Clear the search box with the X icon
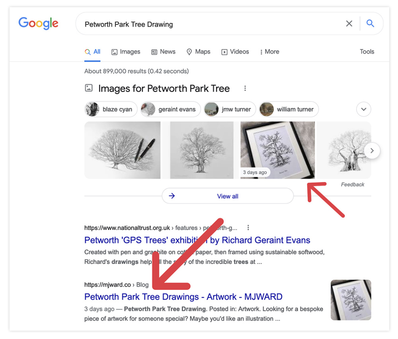 pos(349,24)
